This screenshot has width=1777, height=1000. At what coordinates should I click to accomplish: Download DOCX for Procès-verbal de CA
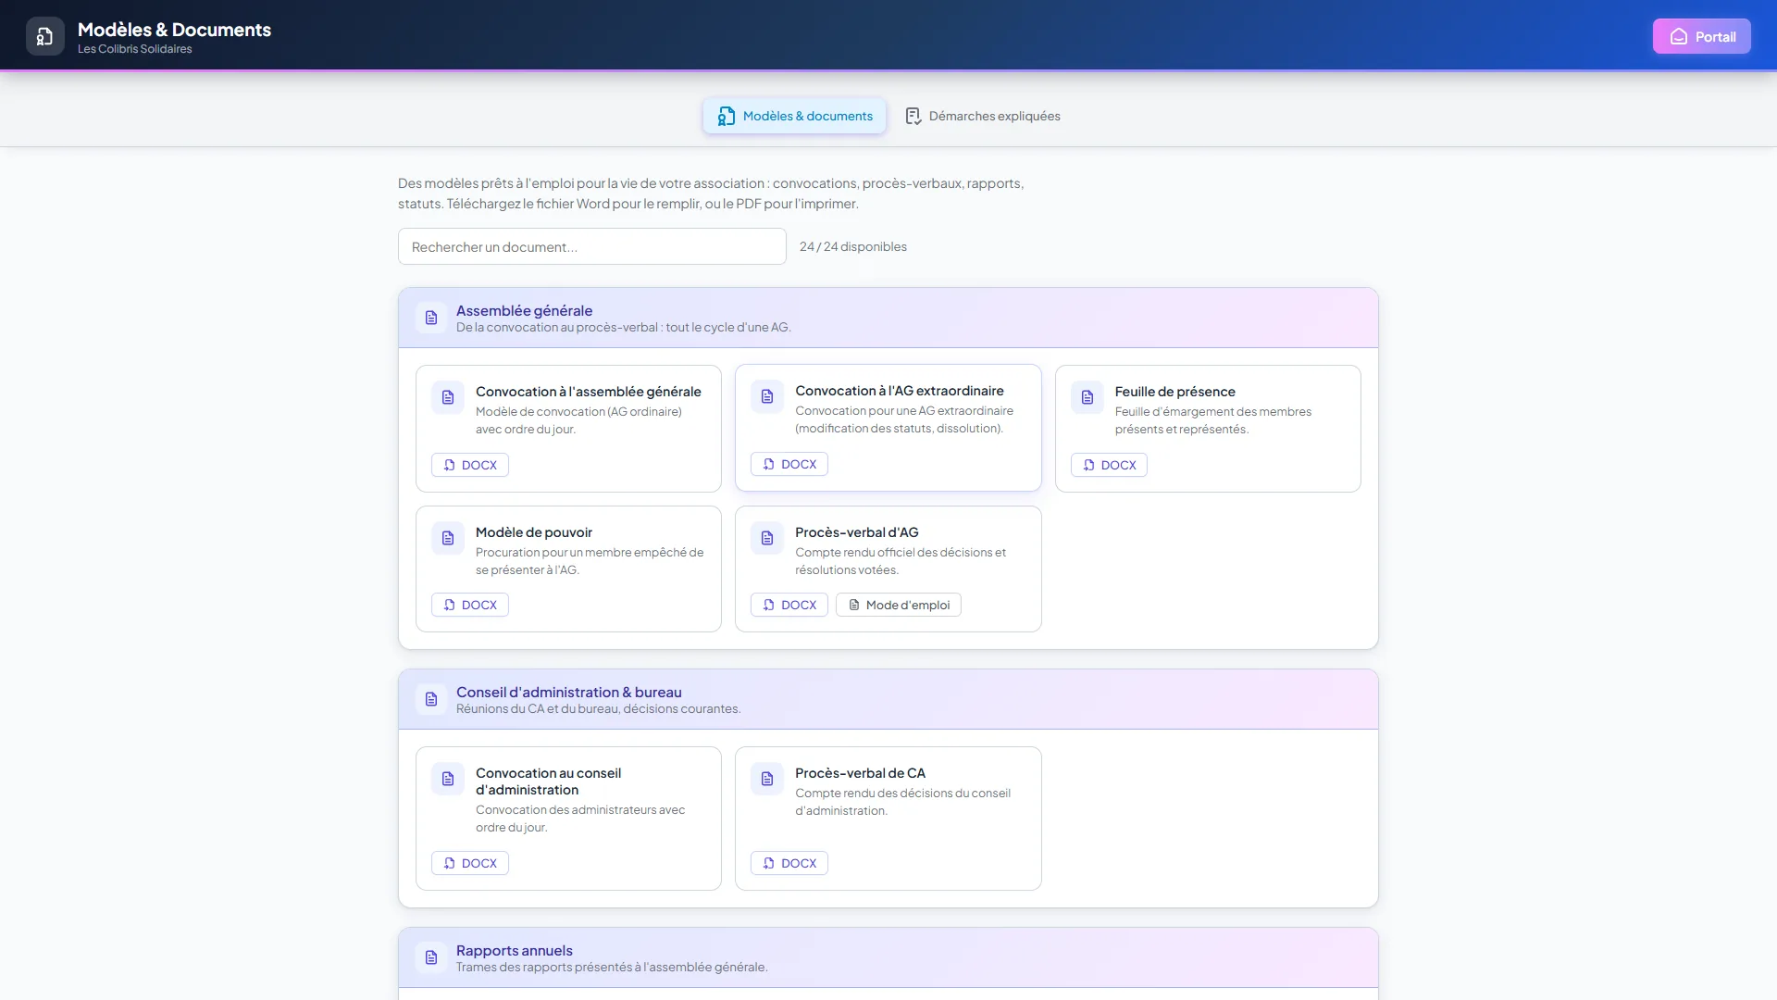[x=789, y=863]
